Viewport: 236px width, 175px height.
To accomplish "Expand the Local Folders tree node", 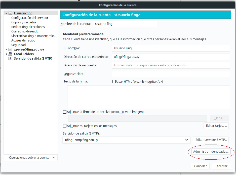I will (6, 54).
